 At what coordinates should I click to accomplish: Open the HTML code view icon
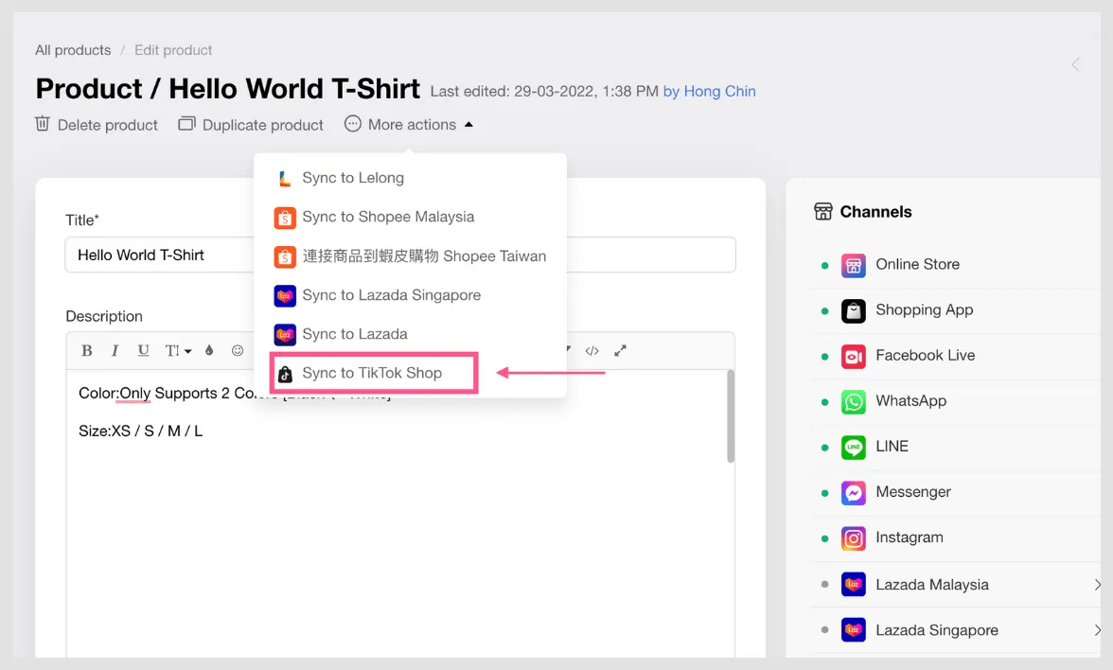592,350
